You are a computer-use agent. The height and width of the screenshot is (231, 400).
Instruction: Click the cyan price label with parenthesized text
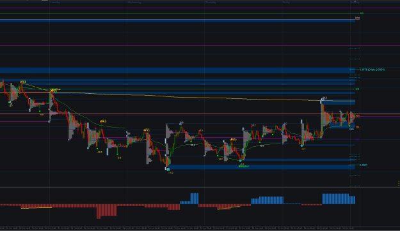point(372,70)
